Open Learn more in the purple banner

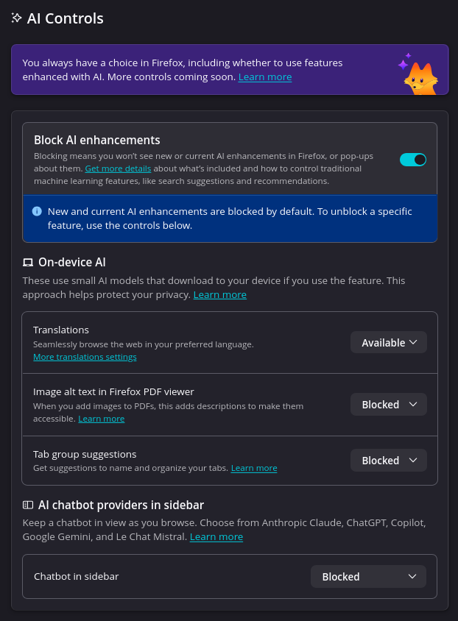pyautogui.click(x=265, y=77)
